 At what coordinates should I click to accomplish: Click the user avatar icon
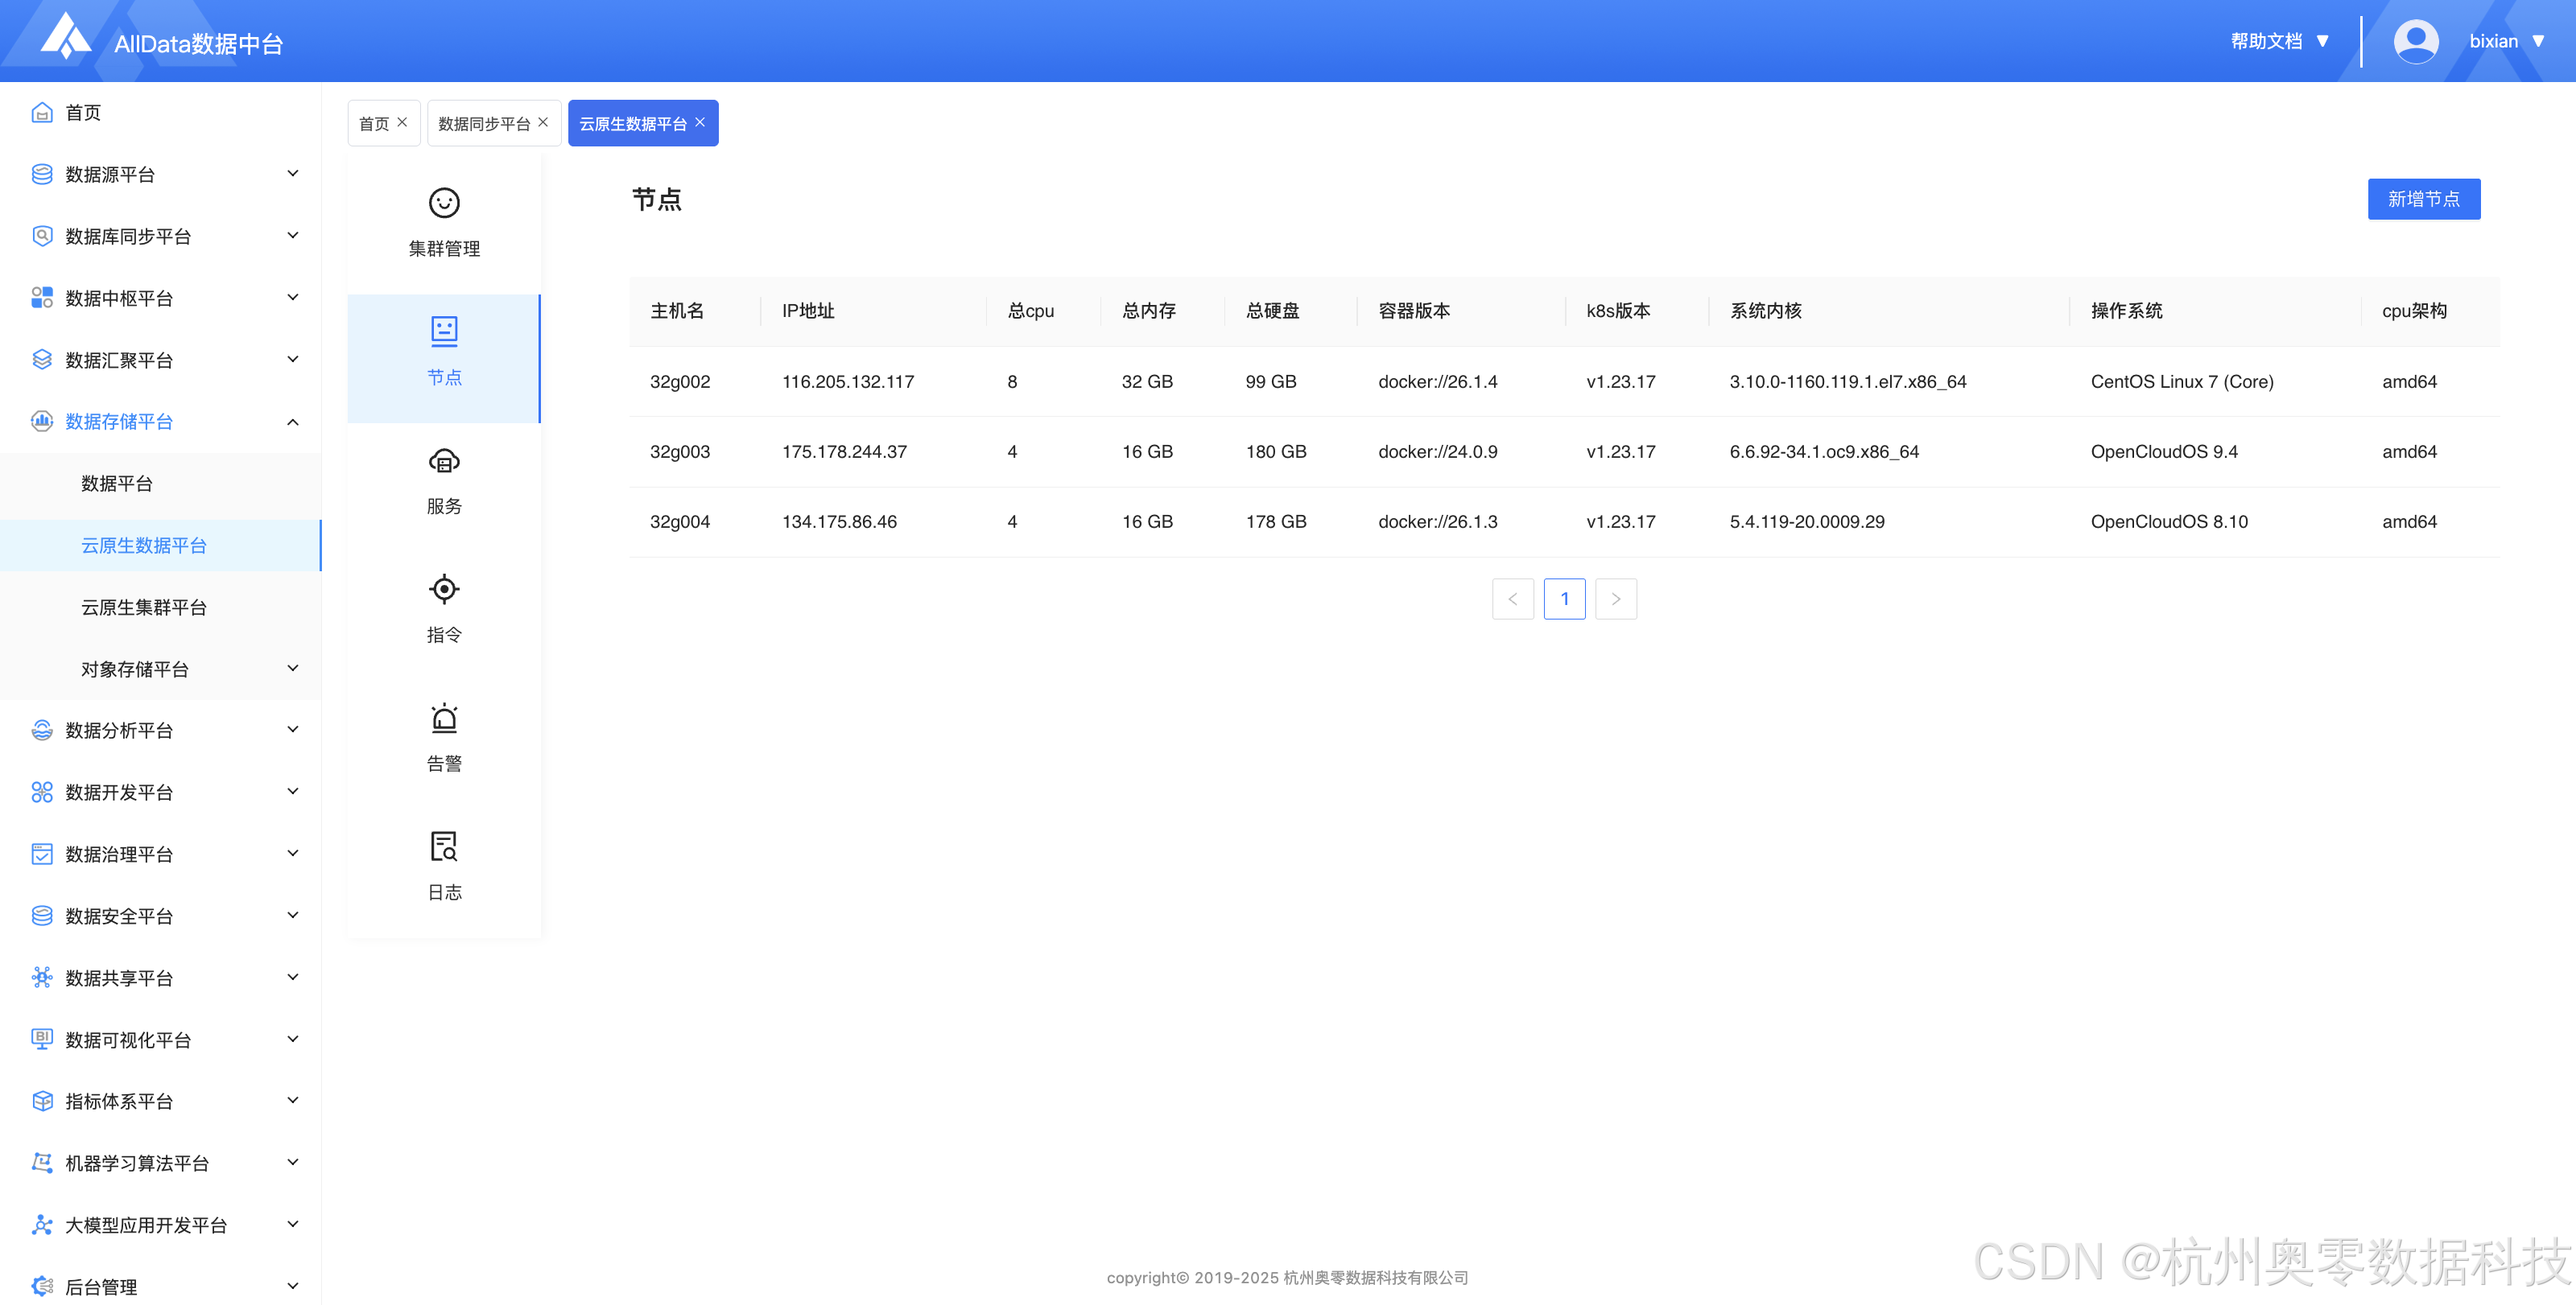[x=2415, y=42]
